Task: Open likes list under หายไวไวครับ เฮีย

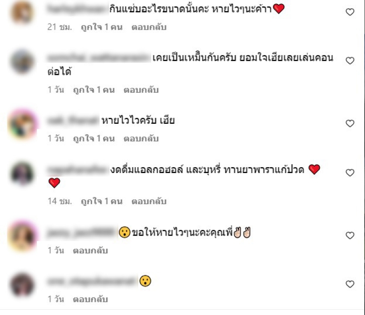Action: click(94, 138)
